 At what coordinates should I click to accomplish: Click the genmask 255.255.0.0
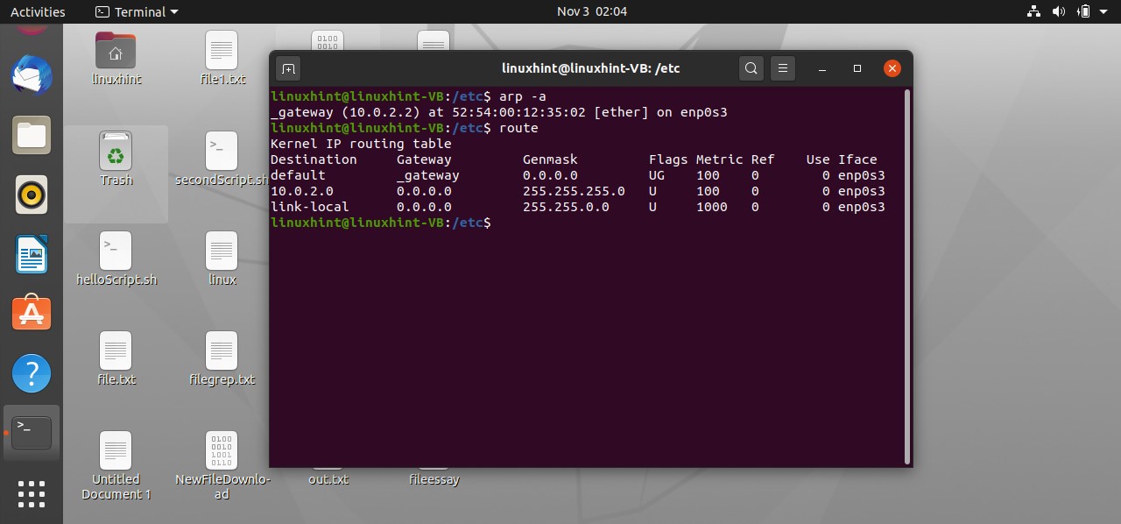(x=566, y=207)
